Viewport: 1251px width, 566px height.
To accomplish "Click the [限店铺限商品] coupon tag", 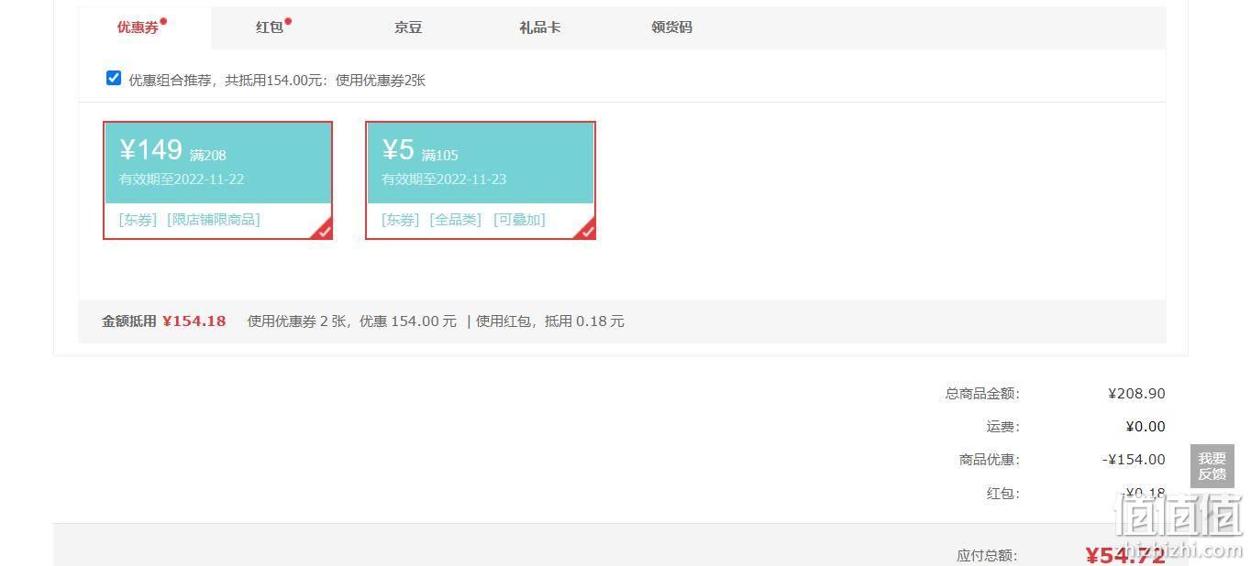I will (214, 220).
